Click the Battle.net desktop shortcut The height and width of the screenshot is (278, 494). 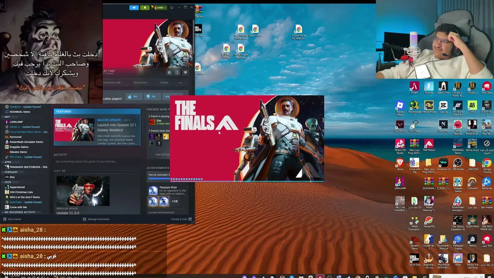(x=487, y=184)
